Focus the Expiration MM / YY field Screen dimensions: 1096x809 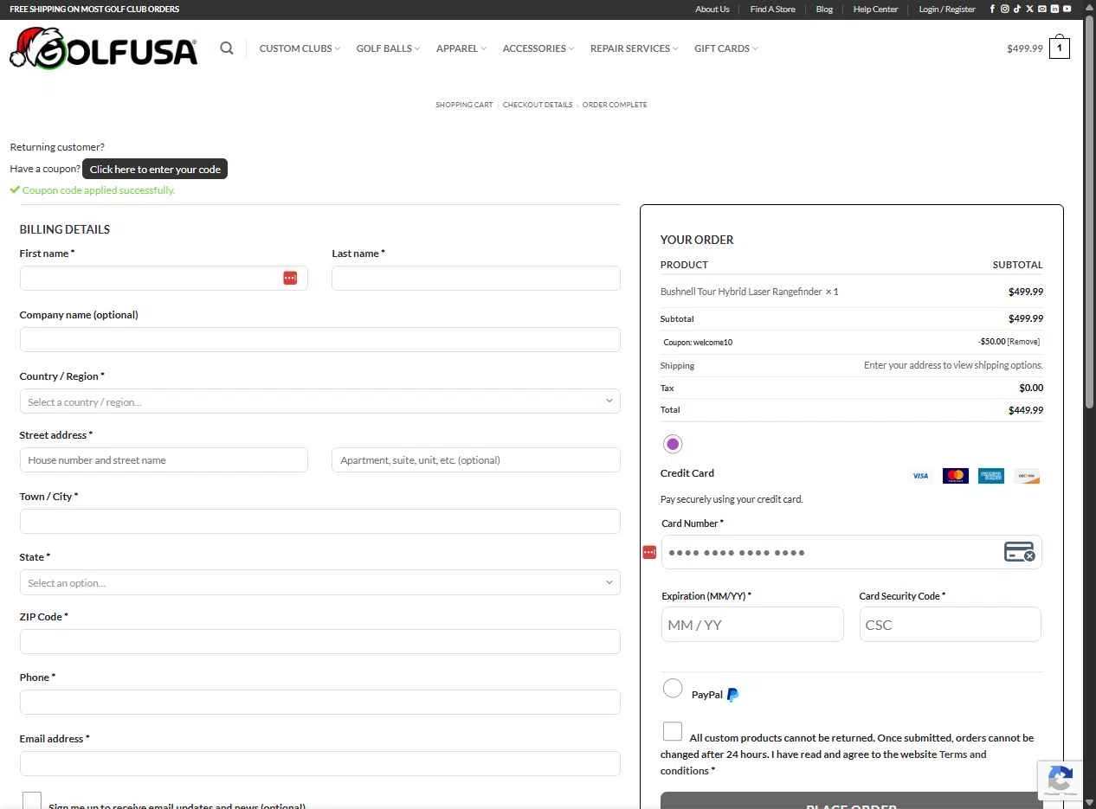click(752, 625)
